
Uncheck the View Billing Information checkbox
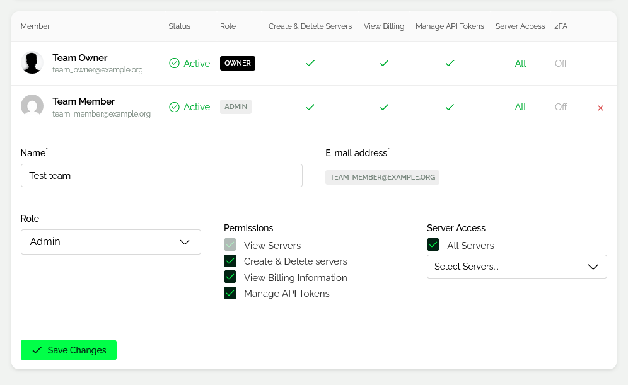[x=230, y=277]
